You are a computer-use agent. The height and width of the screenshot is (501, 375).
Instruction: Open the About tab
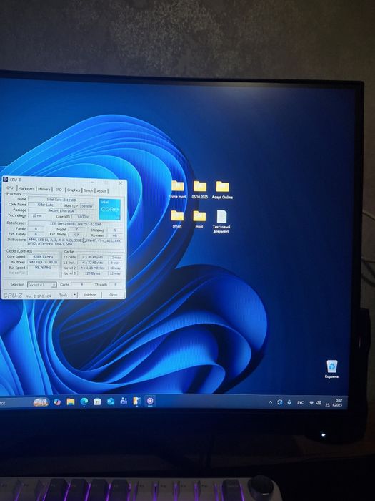tap(101, 191)
